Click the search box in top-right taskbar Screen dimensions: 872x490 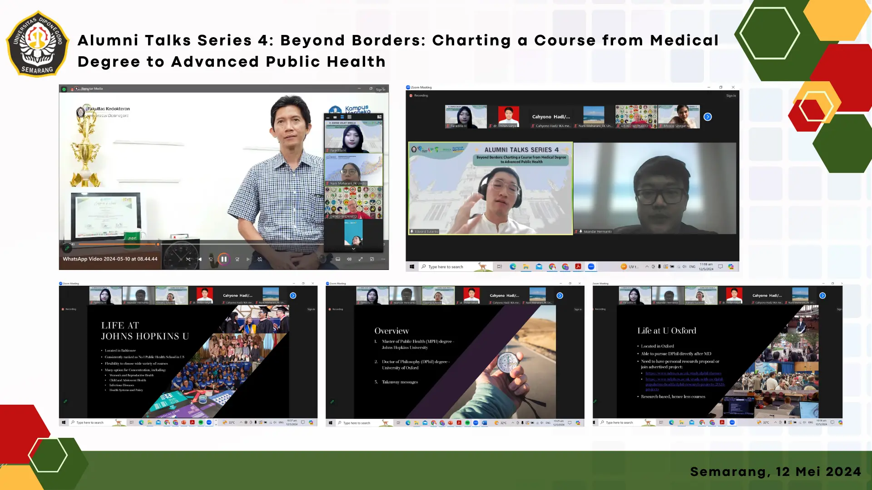click(456, 267)
